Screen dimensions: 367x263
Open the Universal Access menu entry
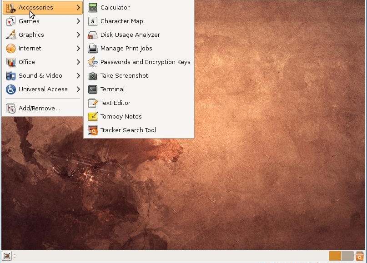click(x=43, y=89)
